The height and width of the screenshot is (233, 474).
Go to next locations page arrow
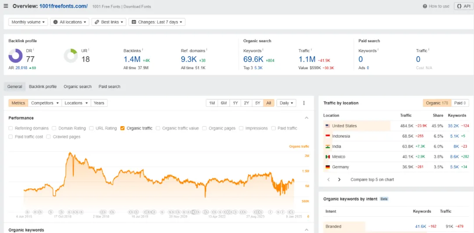pos(339,180)
